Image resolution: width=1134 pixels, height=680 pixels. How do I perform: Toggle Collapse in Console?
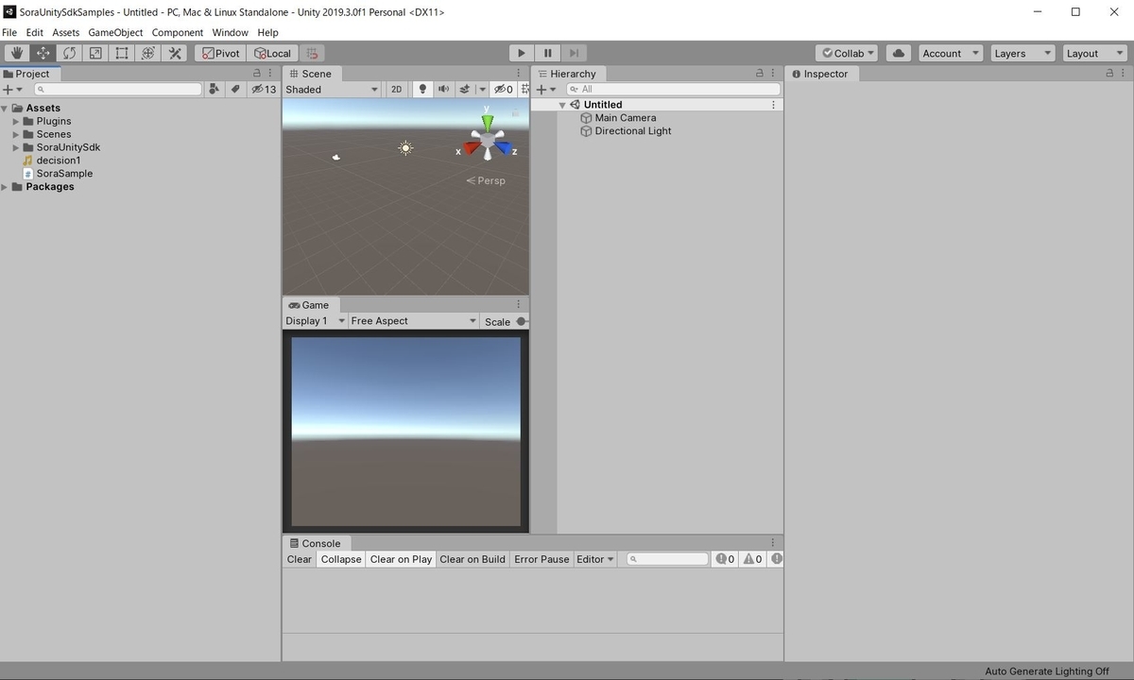click(x=341, y=559)
